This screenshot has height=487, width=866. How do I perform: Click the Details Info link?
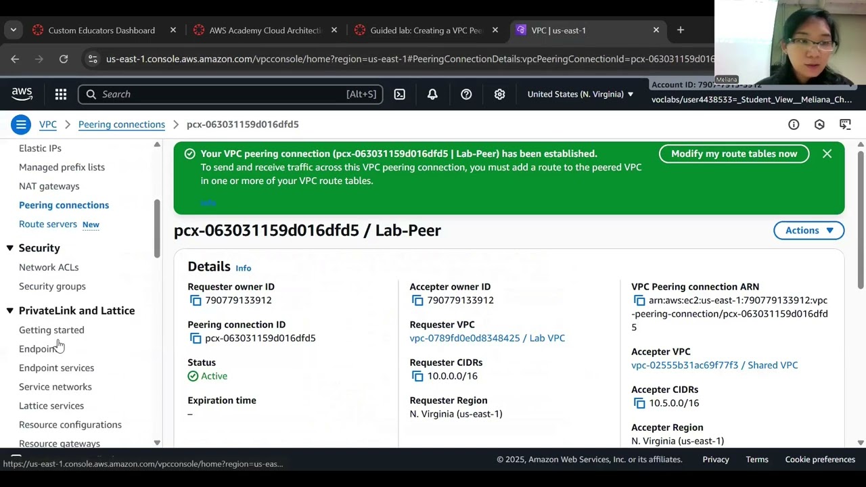point(244,268)
